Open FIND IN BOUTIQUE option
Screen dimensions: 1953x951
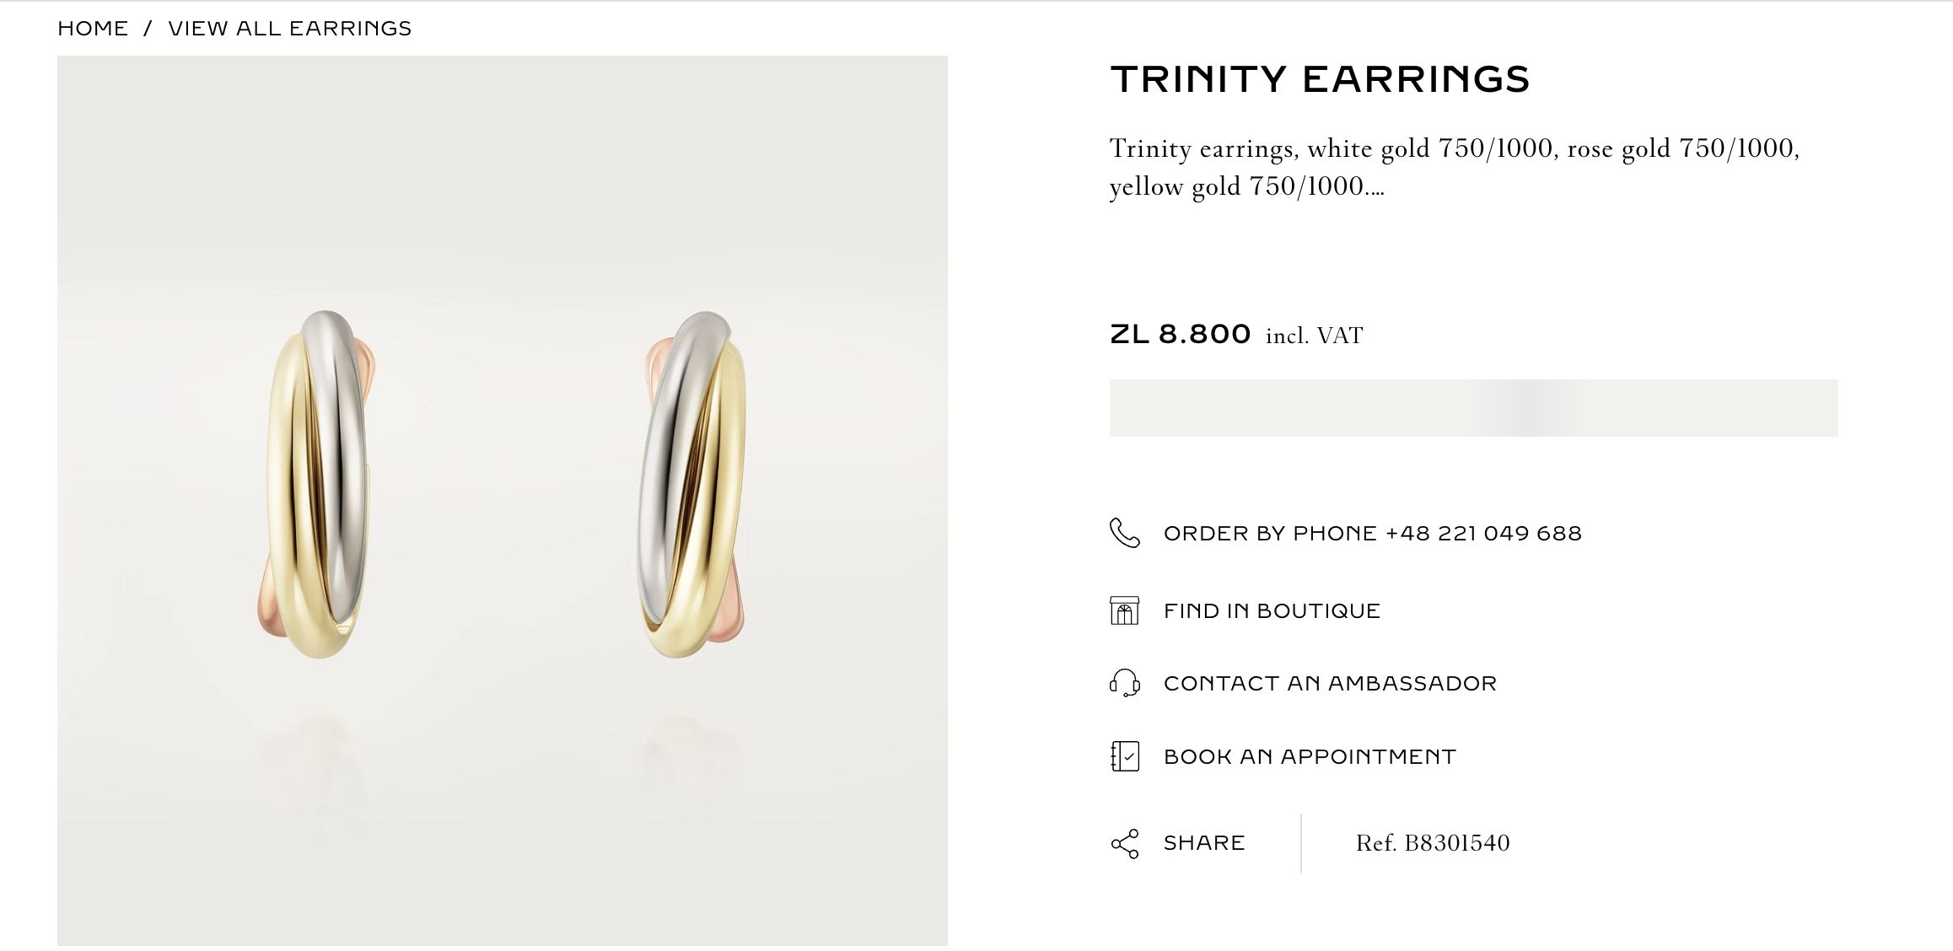(x=1272, y=610)
